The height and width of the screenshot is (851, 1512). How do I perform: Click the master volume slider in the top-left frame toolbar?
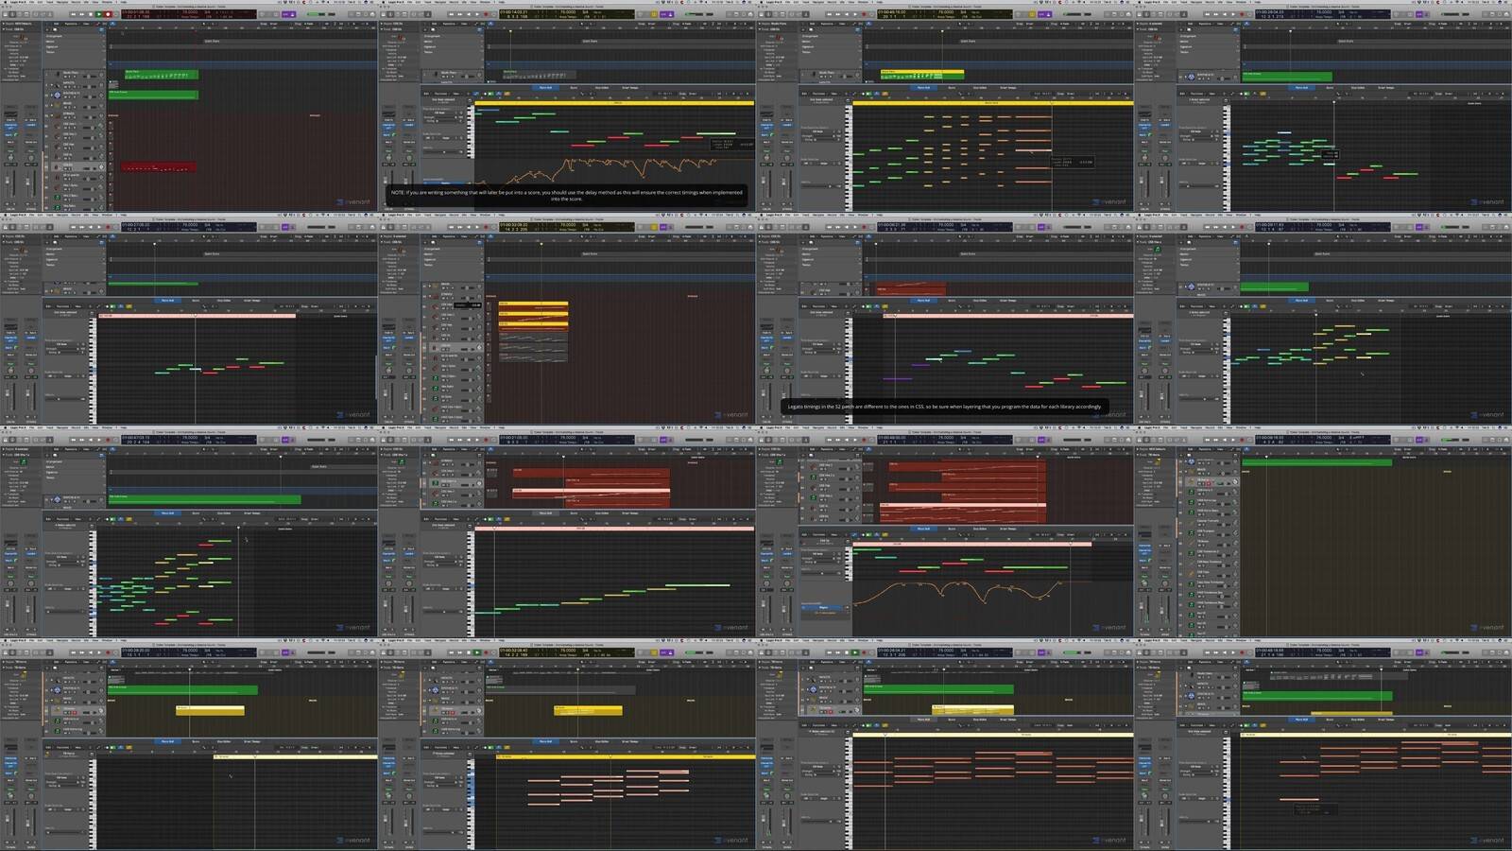(x=321, y=14)
